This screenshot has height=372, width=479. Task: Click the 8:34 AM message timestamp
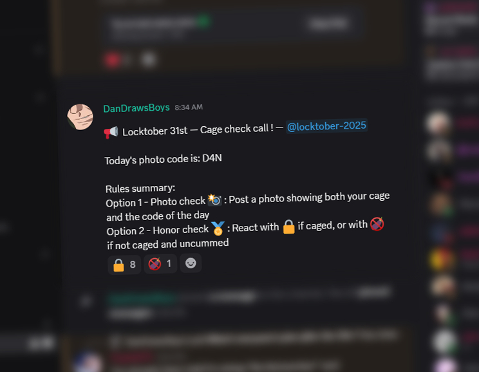(189, 107)
